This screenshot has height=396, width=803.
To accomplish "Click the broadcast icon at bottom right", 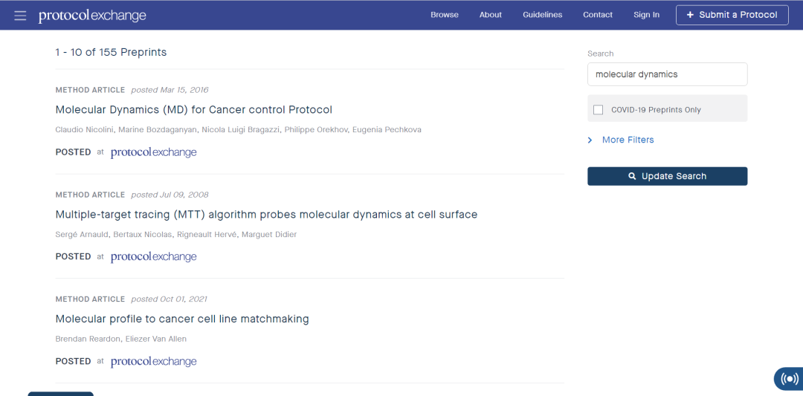I will (x=789, y=379).
